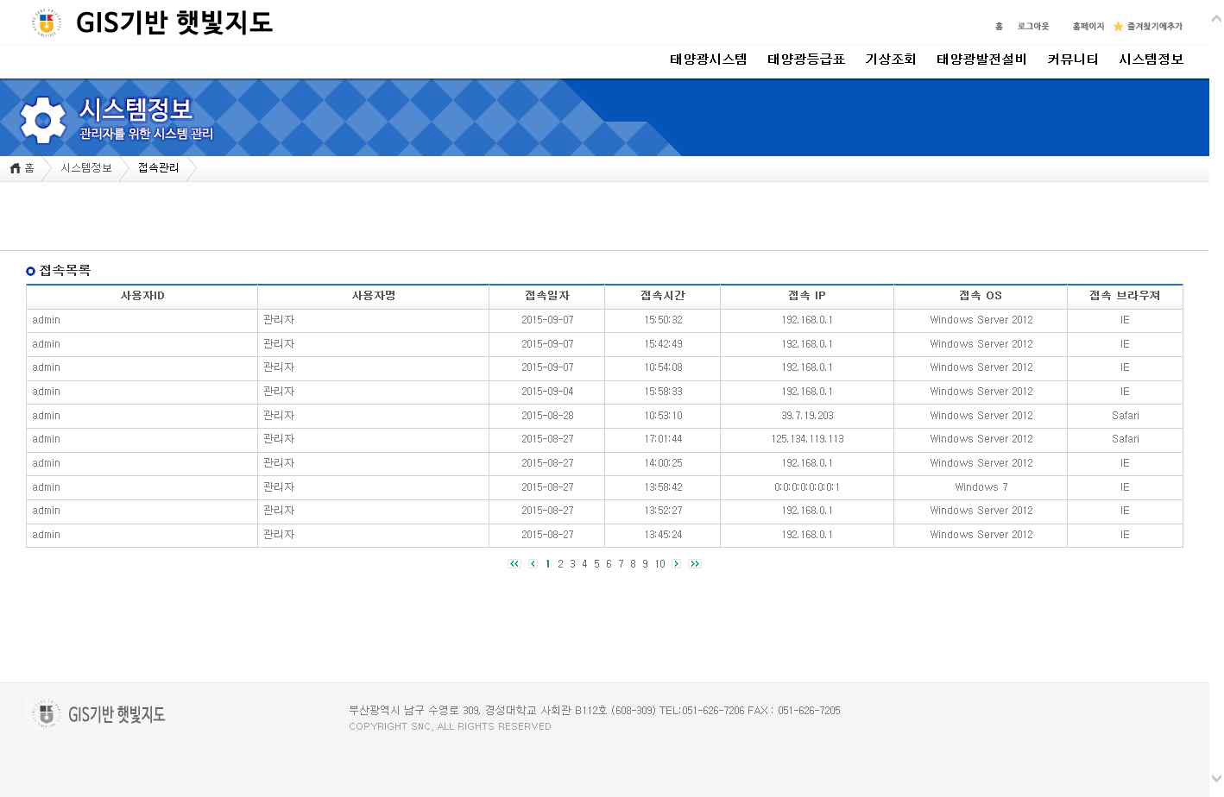Viewport: 1224px width, 797px height.
Task: Click the 접속 IP column header
Action: (807, 296)
